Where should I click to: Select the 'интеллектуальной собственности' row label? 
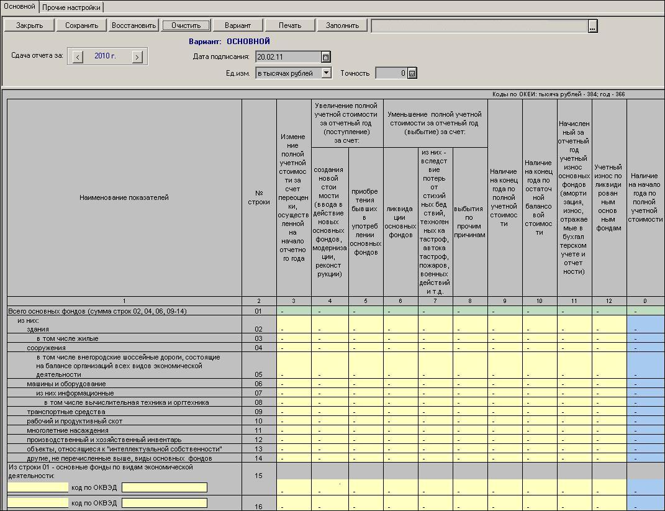[124, 449]
